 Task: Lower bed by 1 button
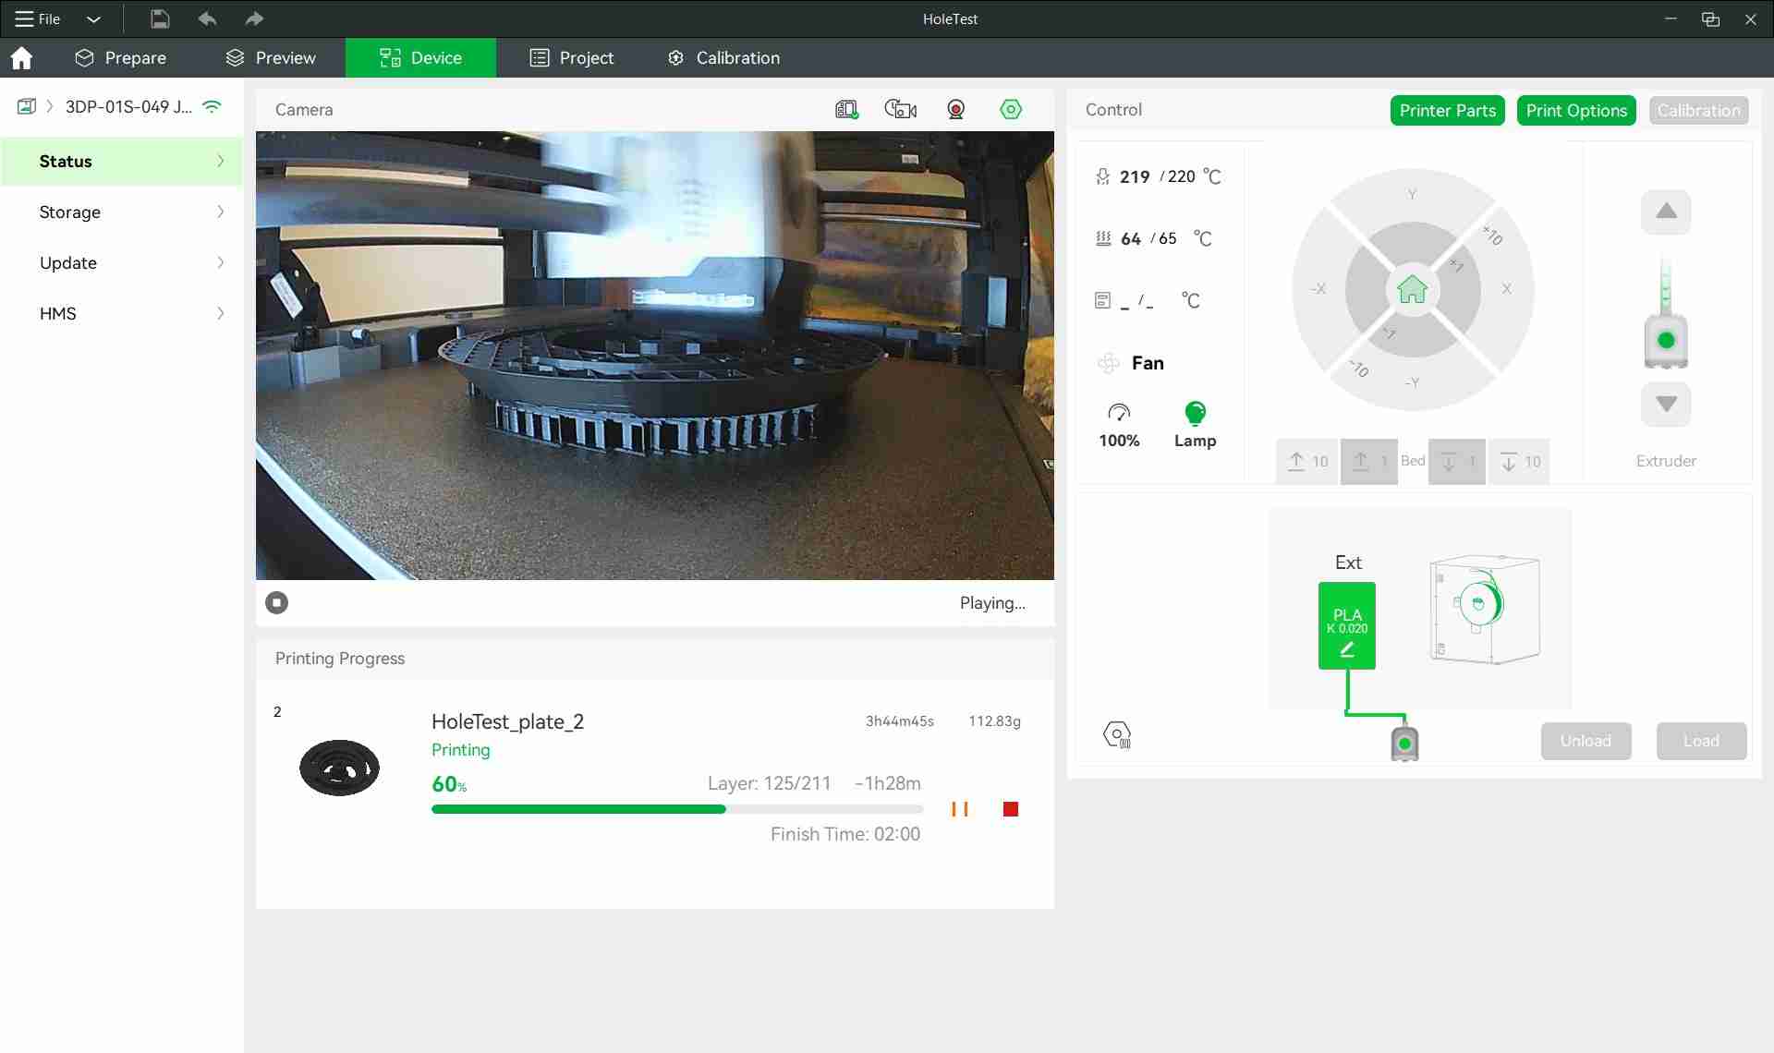[1457, 462]
